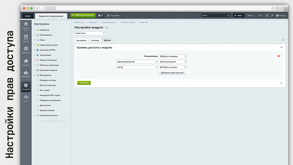
Task: Go to the Маркетинг sidebar section
Action: coord(26,50)
